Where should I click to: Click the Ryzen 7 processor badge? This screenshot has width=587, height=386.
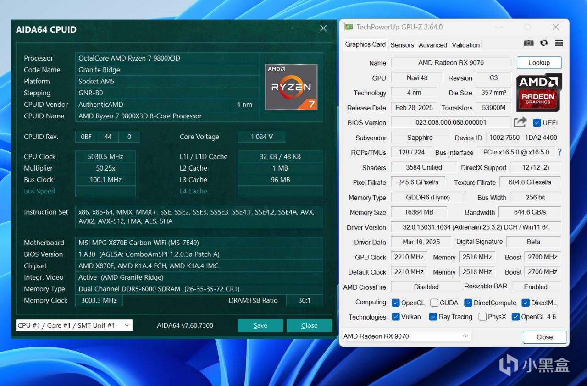[291, 87]
